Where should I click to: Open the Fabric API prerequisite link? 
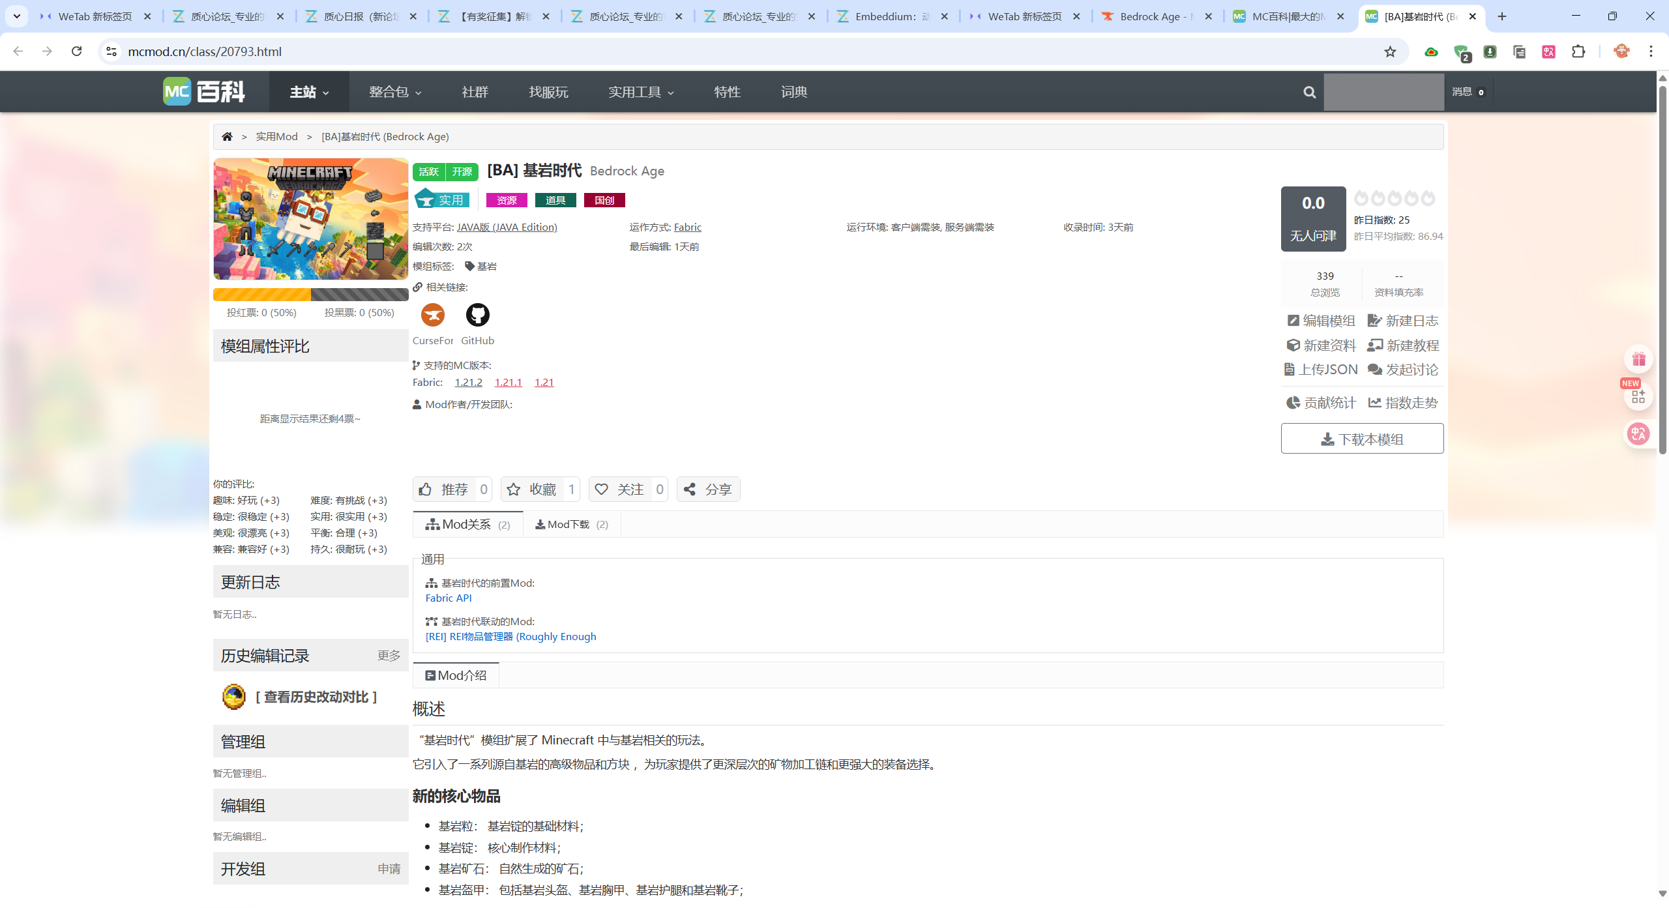click(x=449, y=598)
